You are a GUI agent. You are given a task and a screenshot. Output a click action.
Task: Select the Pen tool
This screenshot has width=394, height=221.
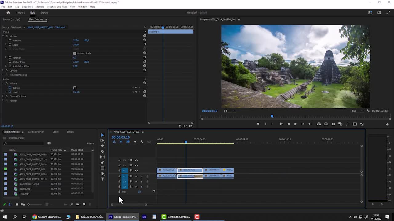coord(103,162)
